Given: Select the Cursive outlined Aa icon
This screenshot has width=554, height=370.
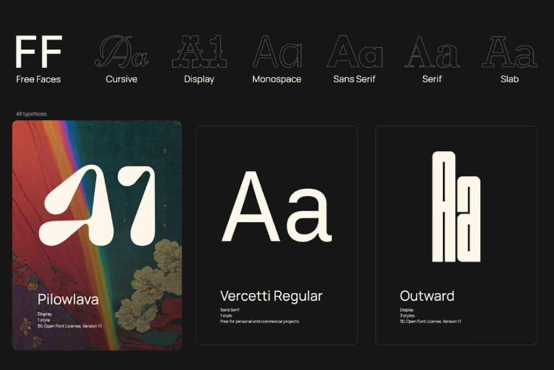Looking at the screenshot, I should (121, 51).
